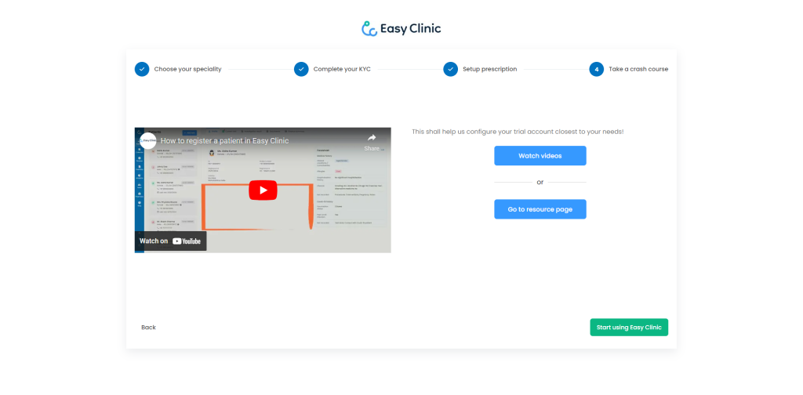Go Back to the previous step
The width and height of the screenshot is (803, 395).
[148, 327]
